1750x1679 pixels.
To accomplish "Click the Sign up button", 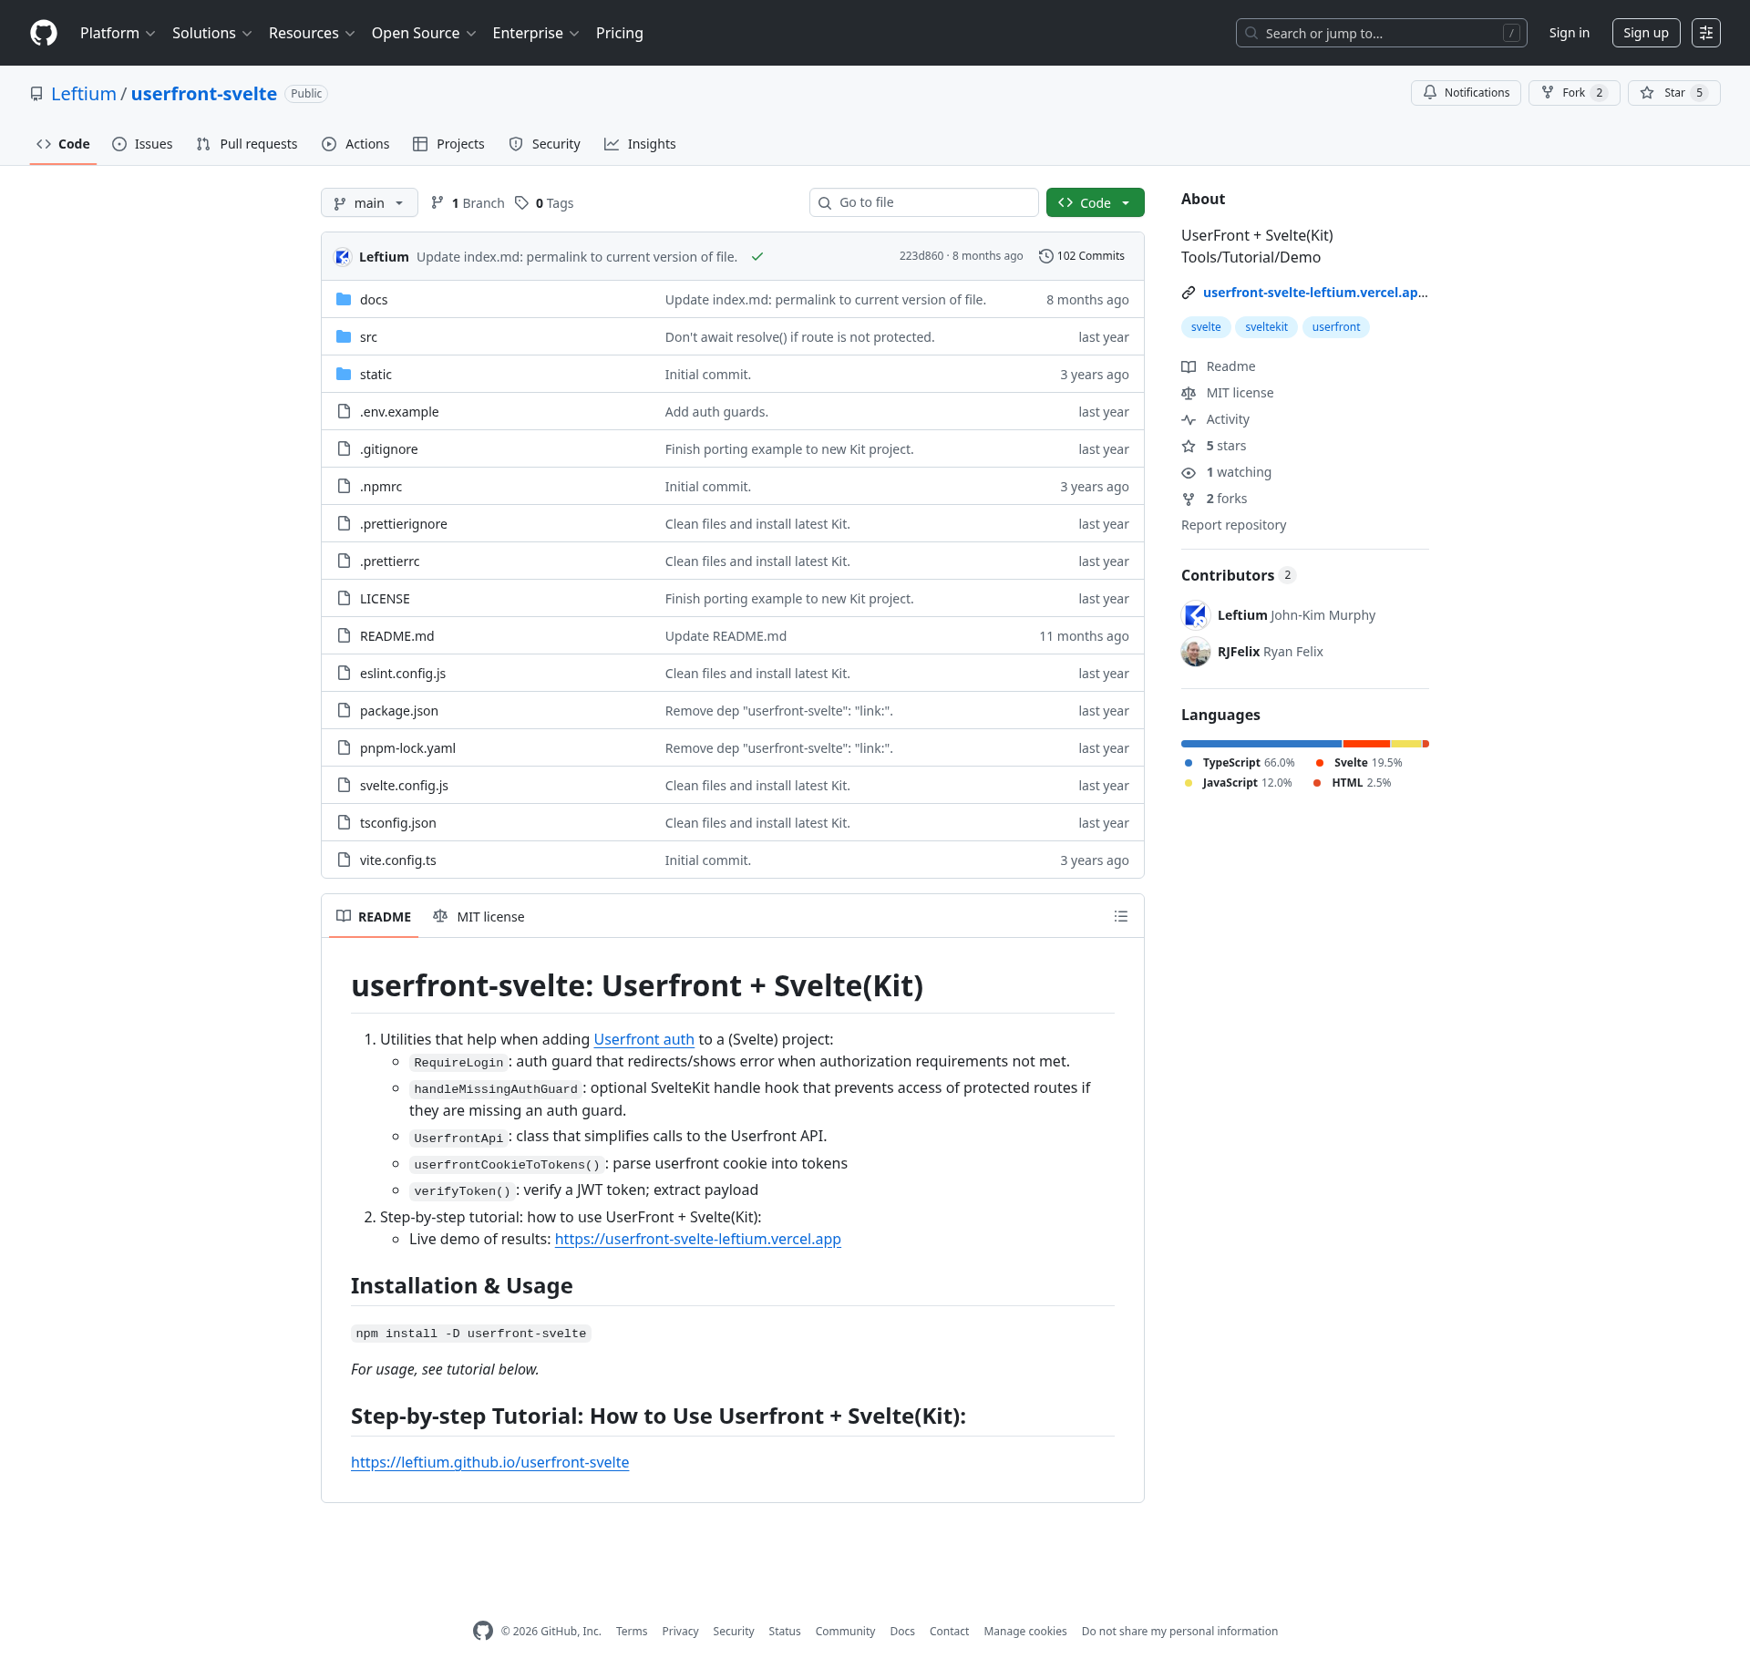I will [1646, 33].
